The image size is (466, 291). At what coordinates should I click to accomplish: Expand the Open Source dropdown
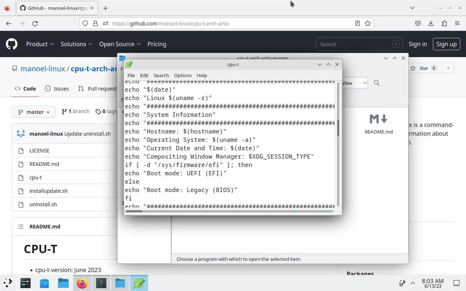[120, 44]
